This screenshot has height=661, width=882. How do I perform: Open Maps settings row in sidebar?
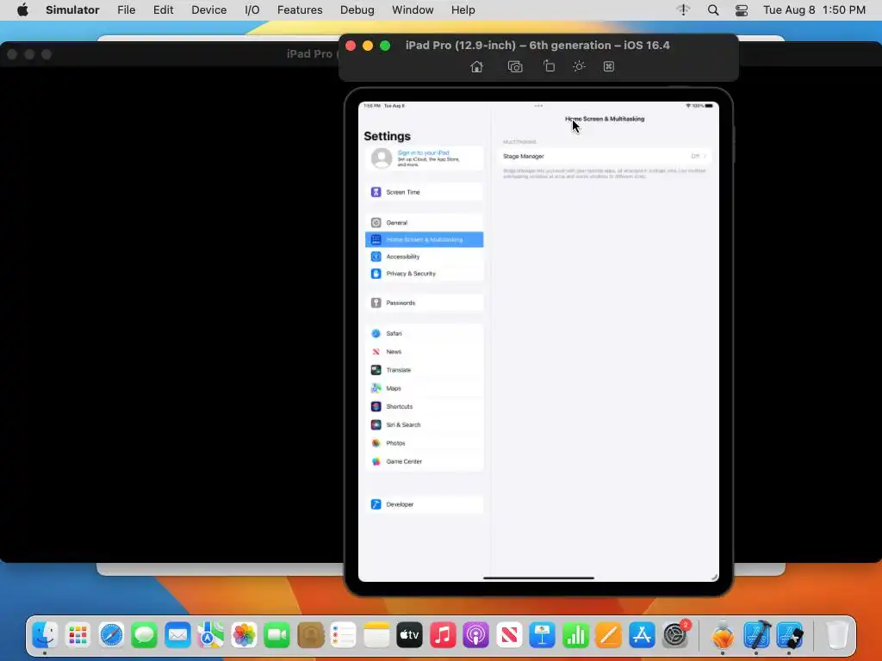point(424,388)
